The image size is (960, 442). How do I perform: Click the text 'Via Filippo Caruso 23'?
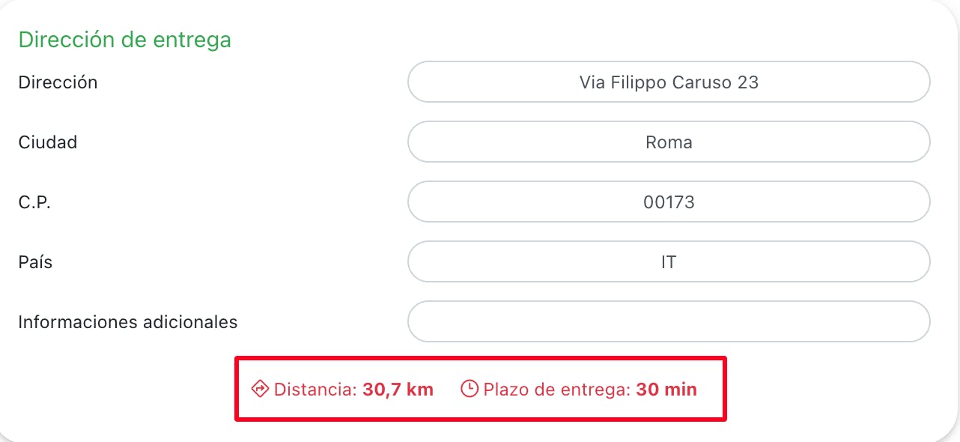669,82
